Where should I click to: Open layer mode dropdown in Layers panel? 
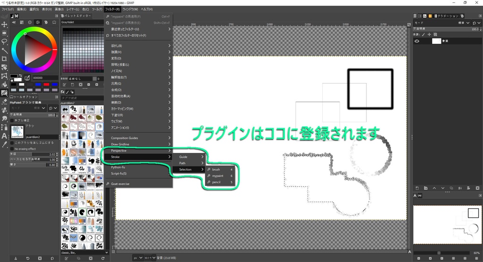tap(442, 23)
